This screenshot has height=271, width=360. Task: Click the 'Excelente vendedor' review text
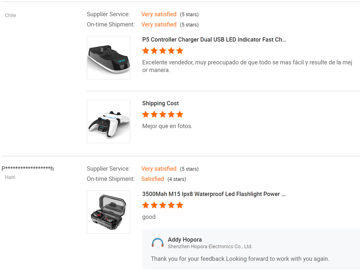point(247,66)
